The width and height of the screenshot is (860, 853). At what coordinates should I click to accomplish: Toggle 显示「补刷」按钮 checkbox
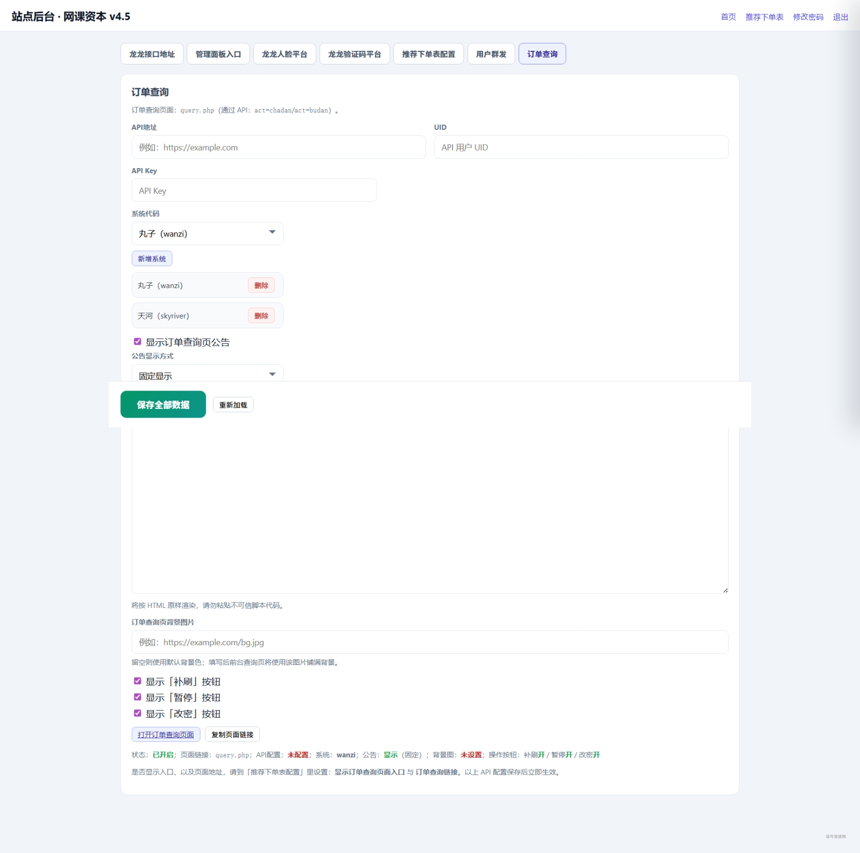pyautogui.click(x=137, y=681)
